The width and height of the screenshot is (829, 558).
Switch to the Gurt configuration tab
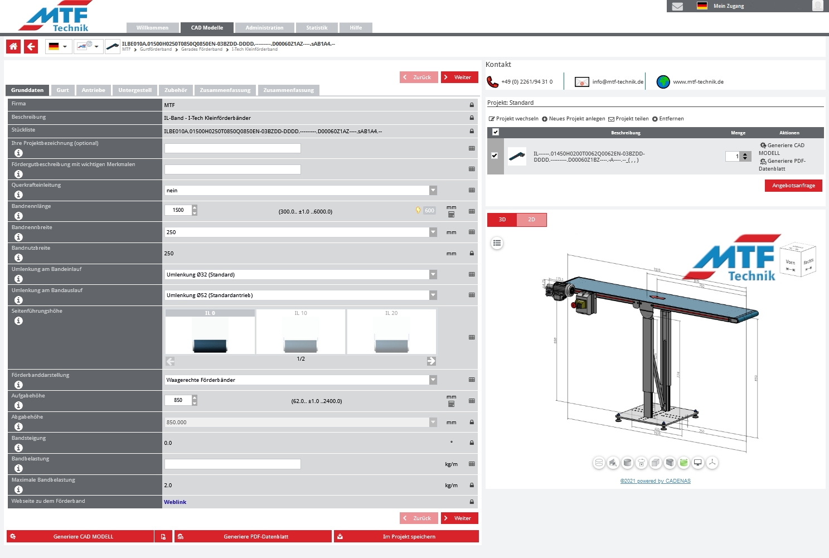click(x=63, y=90)
